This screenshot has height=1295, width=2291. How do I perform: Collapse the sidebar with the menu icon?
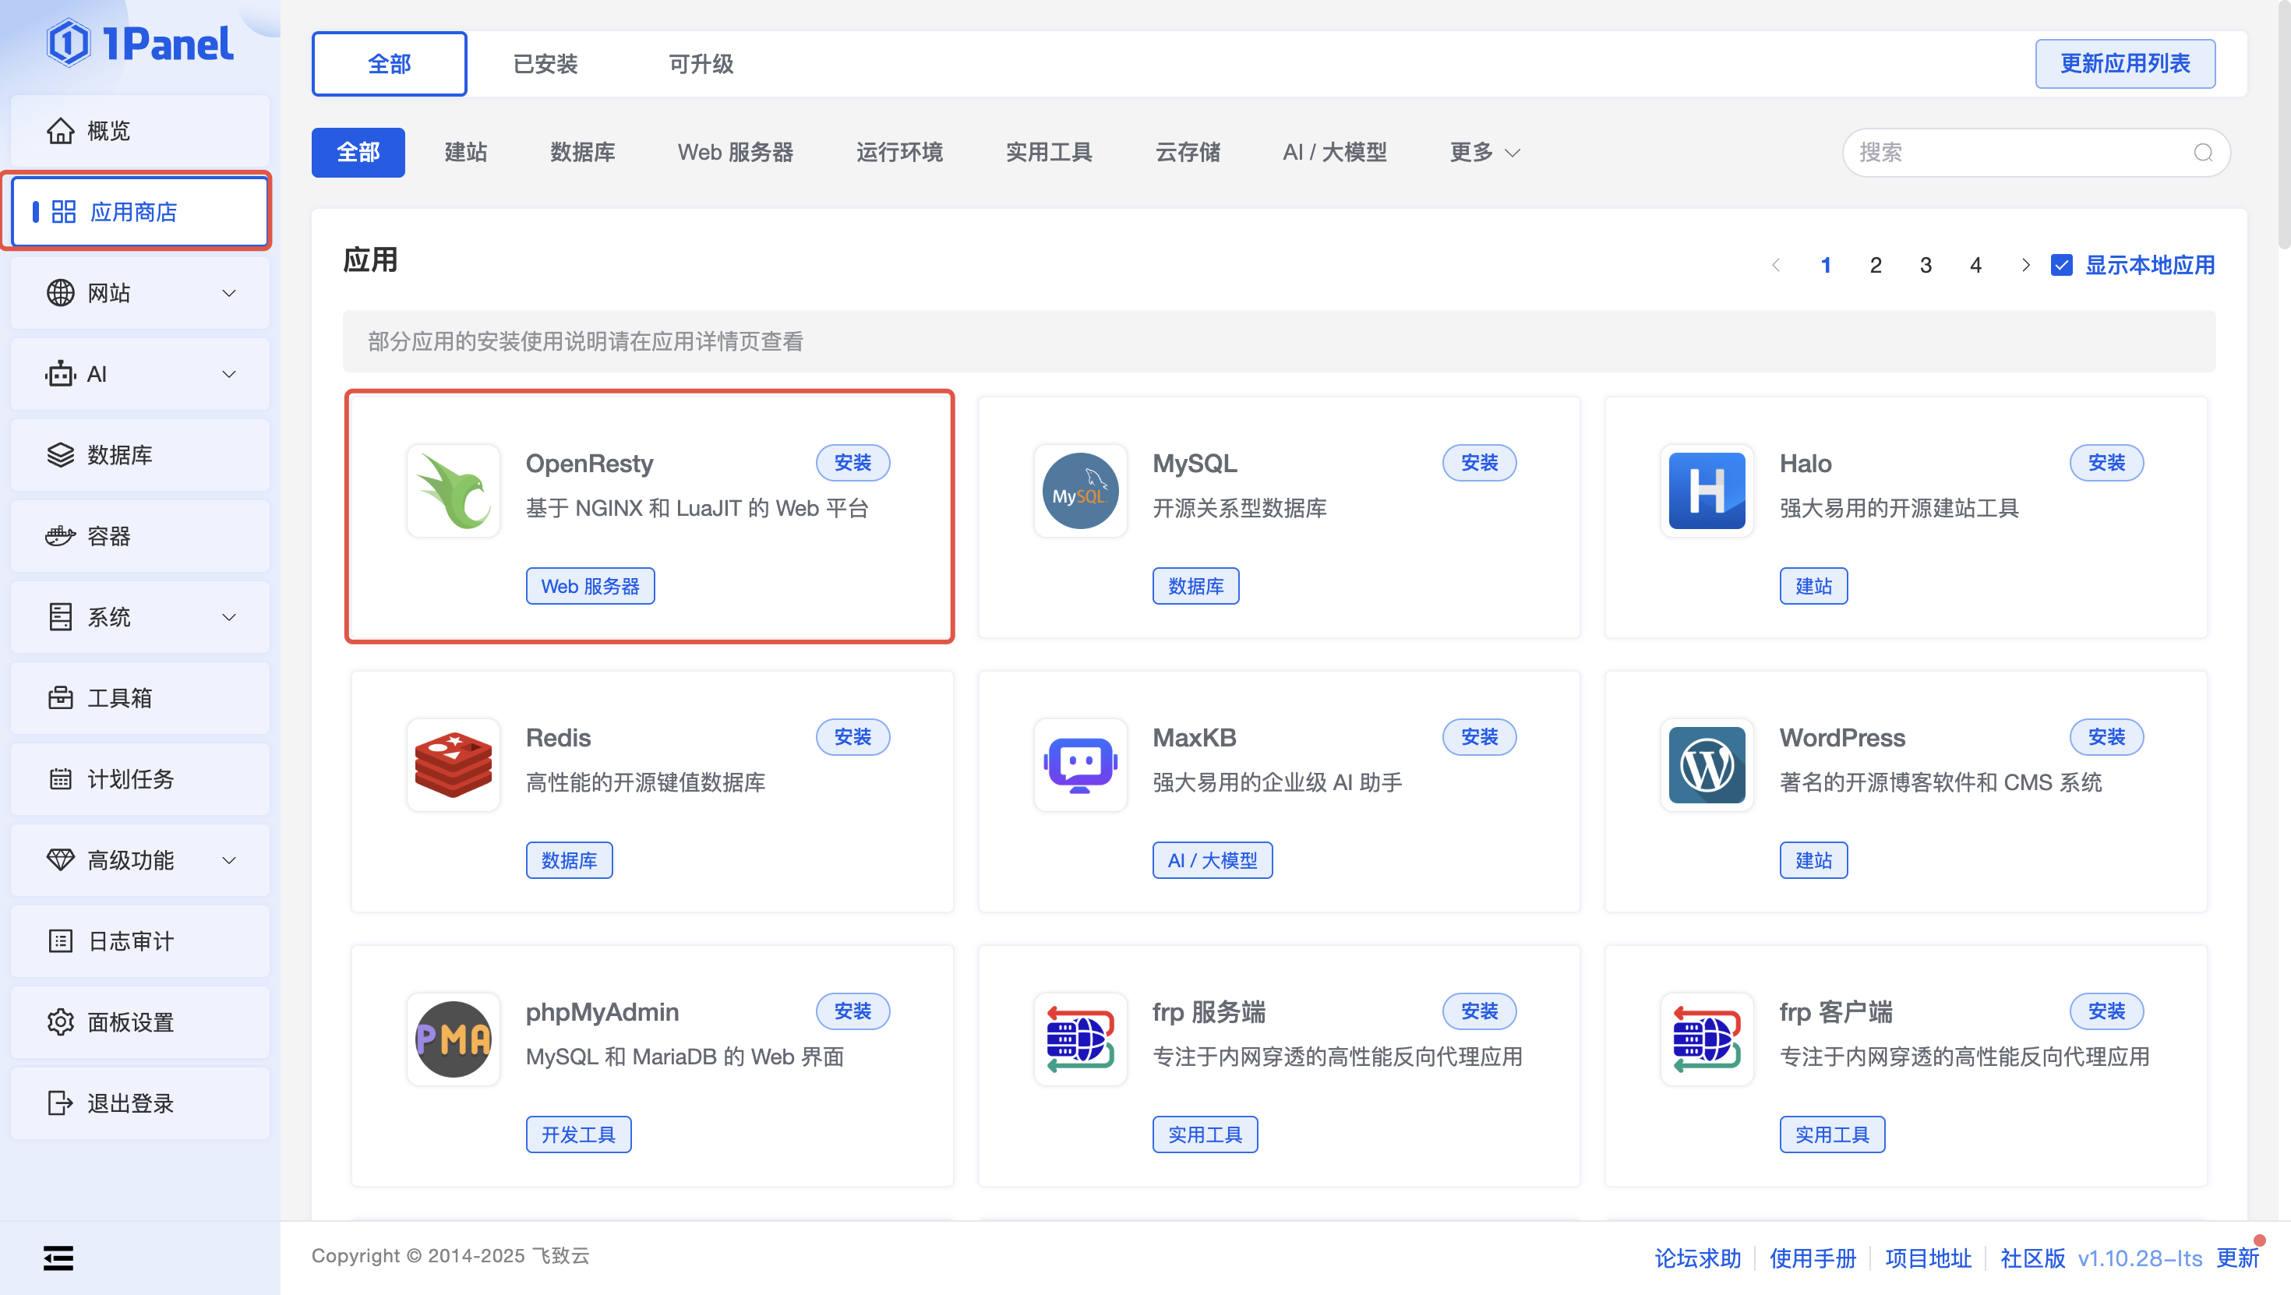click(58, 1258)
